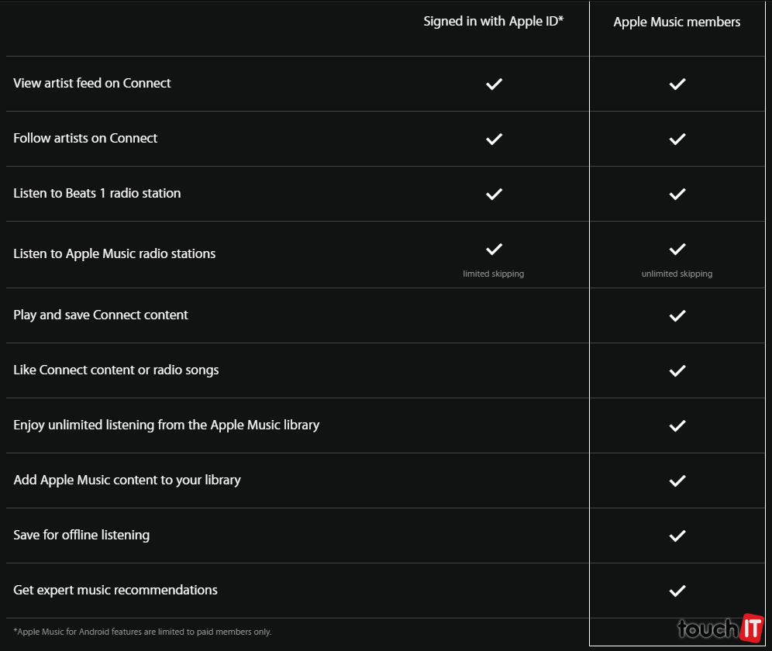This screenshot has width=772, height=651.
Task: Click the 'limited skipping' note
Action: (494, 274)
